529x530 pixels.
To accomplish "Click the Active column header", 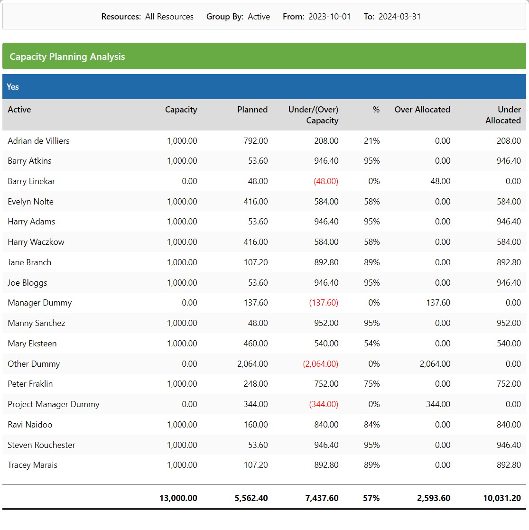I will (19, 110).
